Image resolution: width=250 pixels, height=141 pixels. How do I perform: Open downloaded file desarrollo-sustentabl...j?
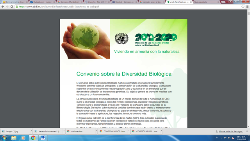[x=48, y=131]
